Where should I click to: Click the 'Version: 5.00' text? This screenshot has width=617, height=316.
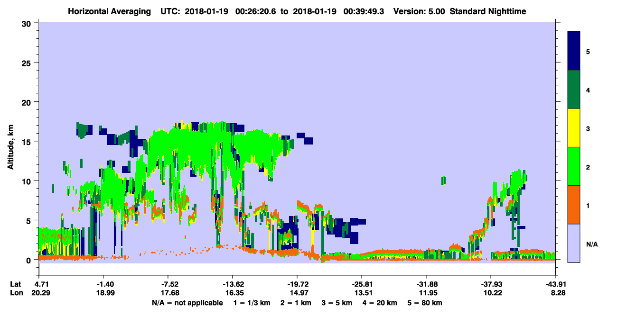click(x=419, y=11)
